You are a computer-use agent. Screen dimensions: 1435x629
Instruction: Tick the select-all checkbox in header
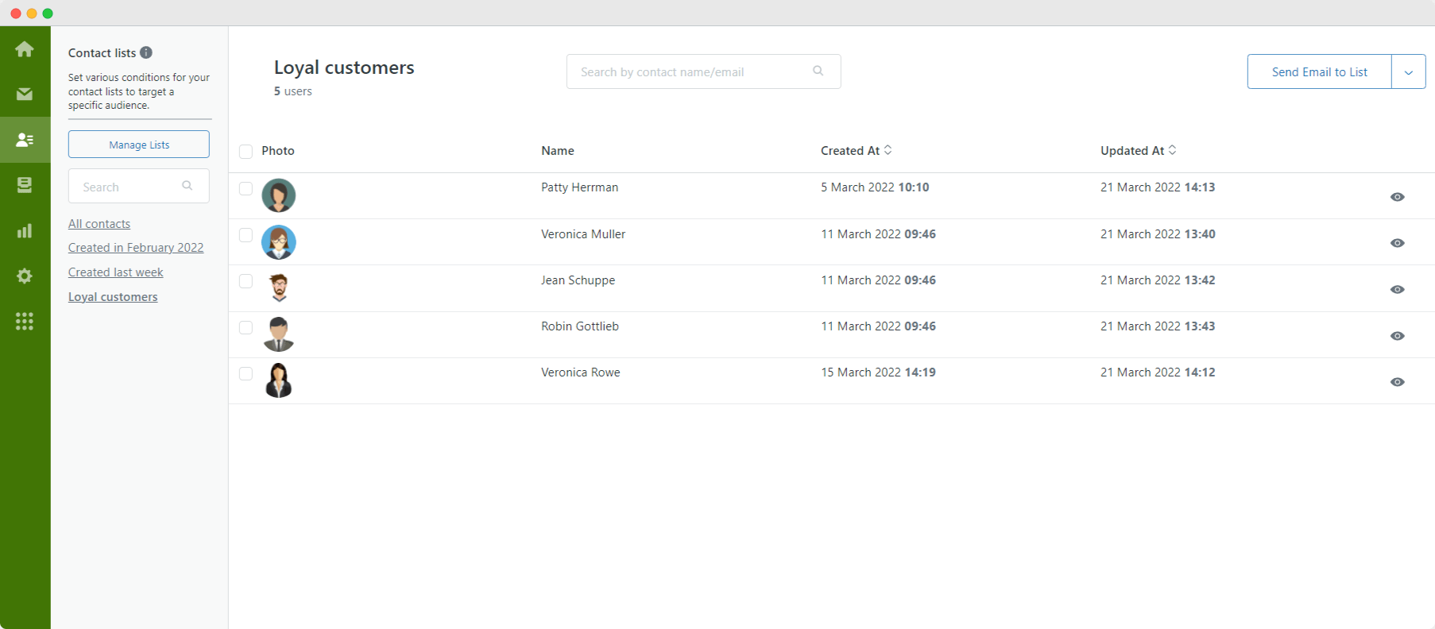click(246, 152)
